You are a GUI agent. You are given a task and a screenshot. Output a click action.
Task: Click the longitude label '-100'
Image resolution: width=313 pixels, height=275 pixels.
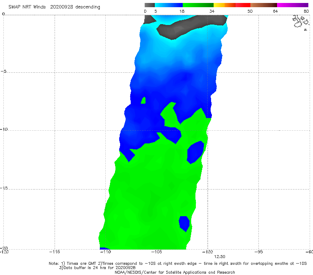tap(208, 252)
